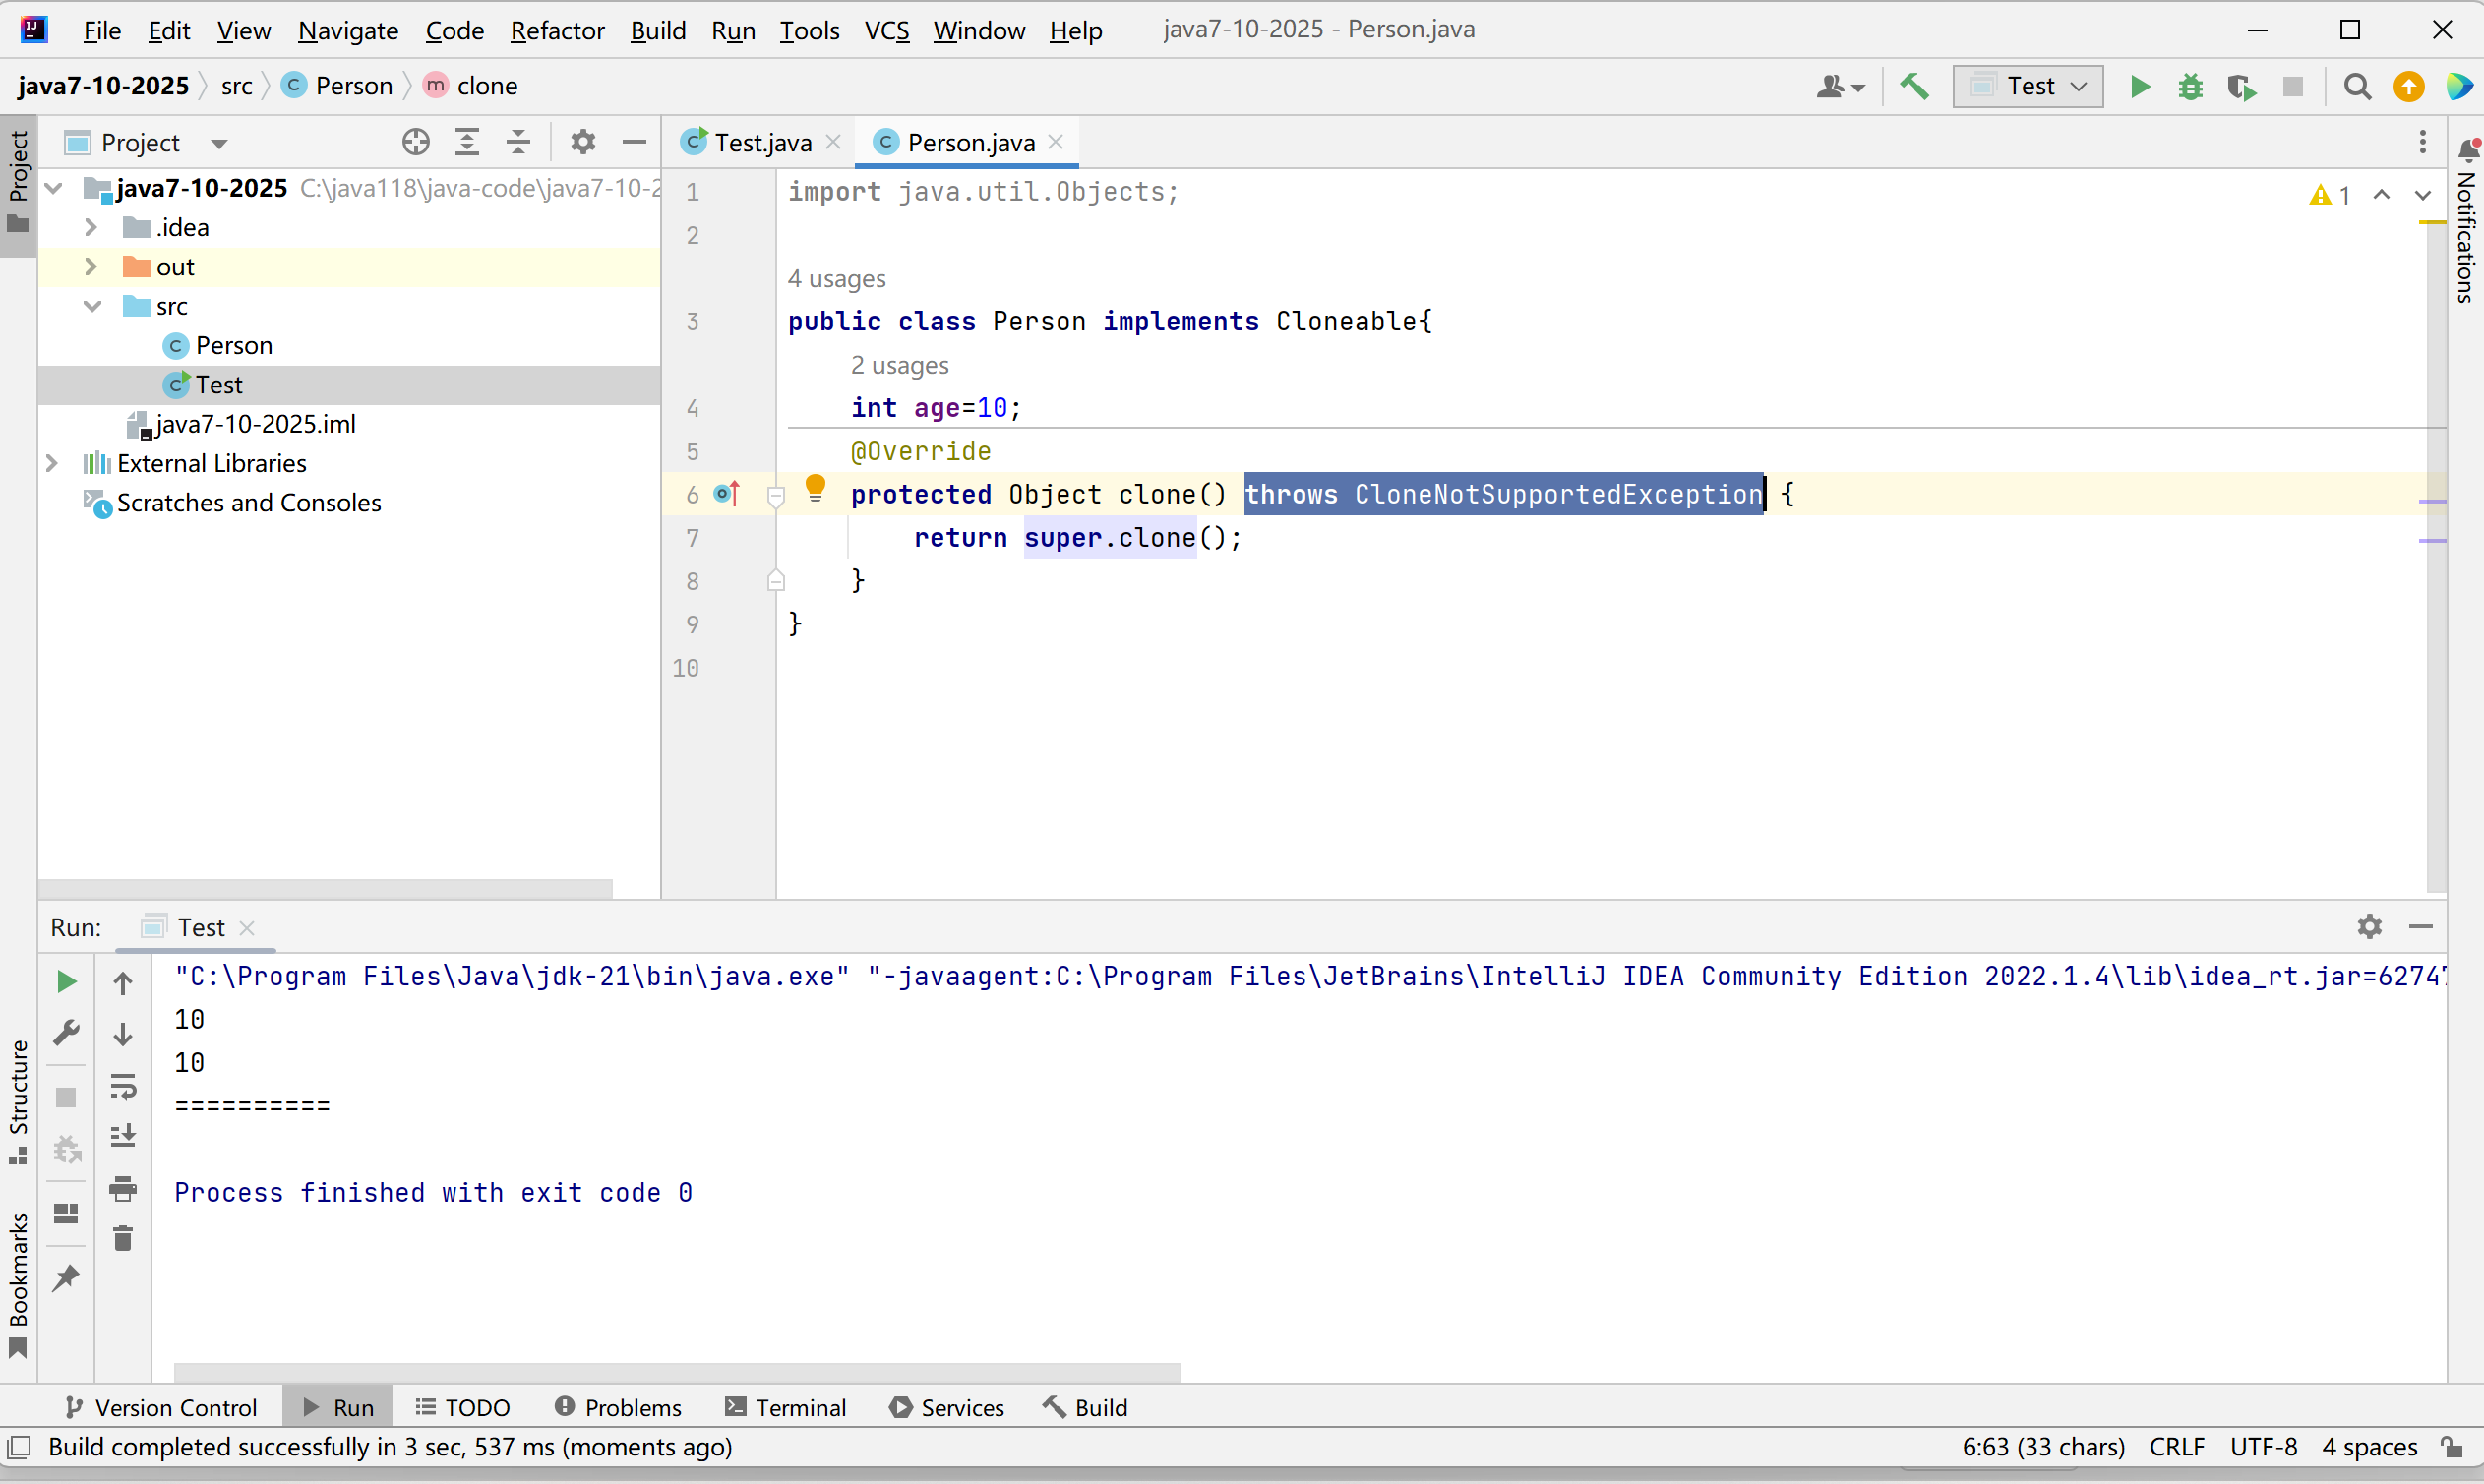Open the Terminal tool window
This screenshot has height=1484, width=2484.
(x=786, y=1407)
